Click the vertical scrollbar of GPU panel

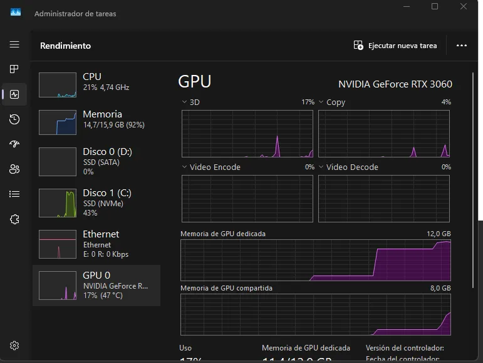473,180
